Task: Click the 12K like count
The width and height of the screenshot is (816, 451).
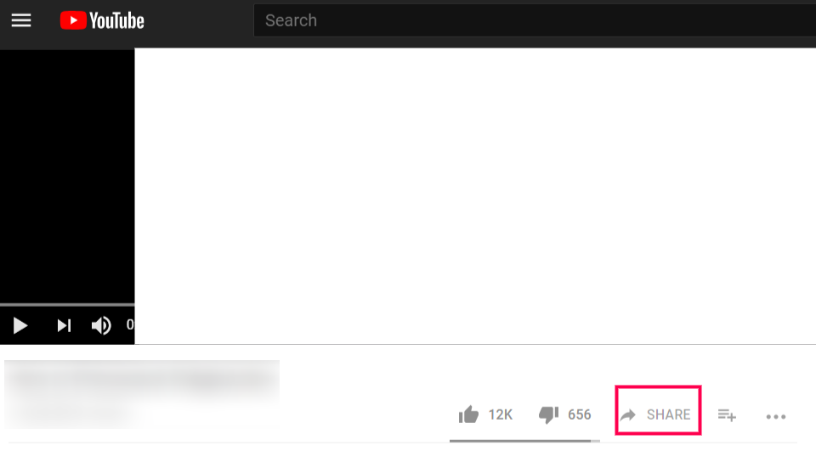Action: 501,414
